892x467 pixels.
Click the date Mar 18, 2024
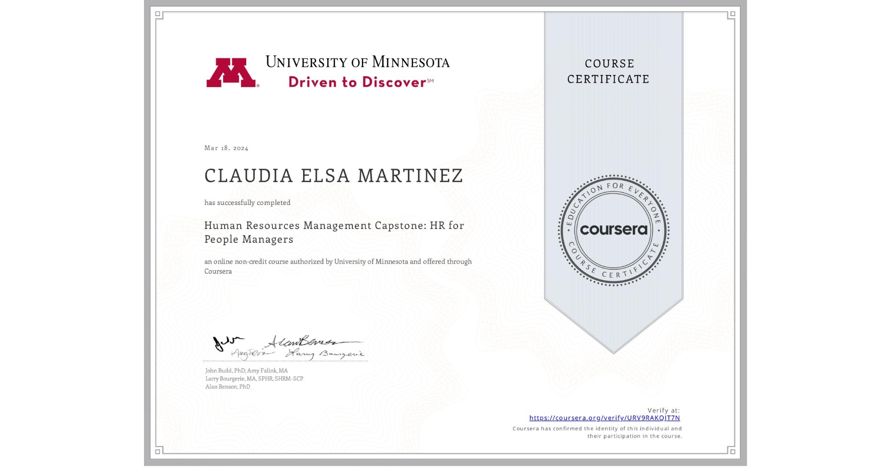click(x=226, y=147)
